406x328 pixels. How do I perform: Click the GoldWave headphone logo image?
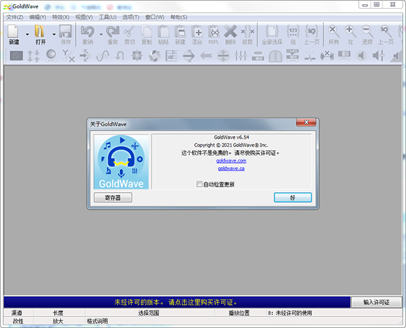click(121, 162)
